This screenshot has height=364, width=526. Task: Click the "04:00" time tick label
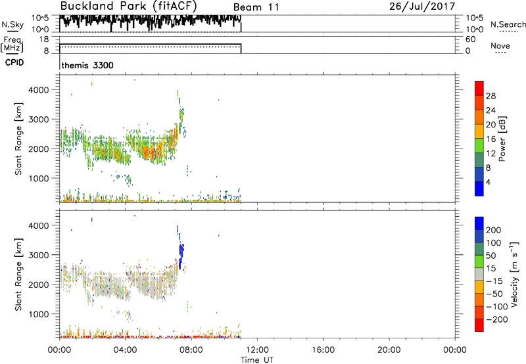click(126, 350)
